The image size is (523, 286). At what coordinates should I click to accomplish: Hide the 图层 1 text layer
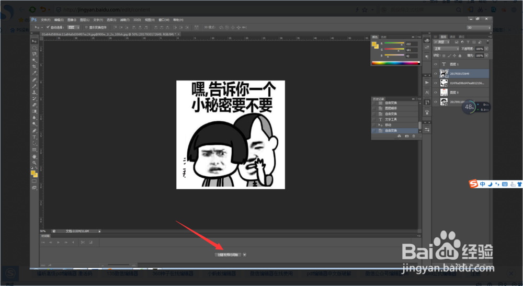pos(436,64)
